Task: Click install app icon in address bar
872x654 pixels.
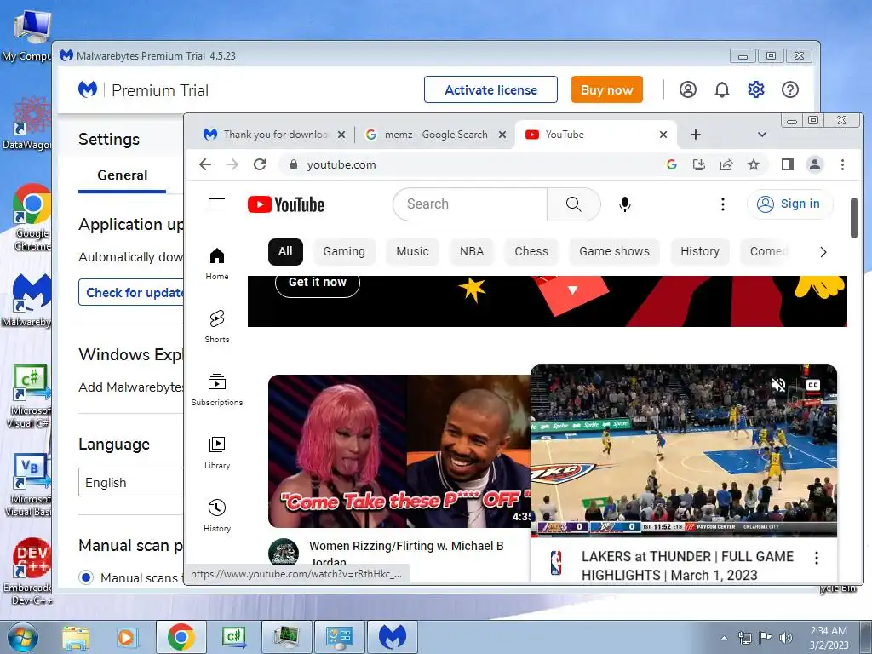Action: point(698,164)
